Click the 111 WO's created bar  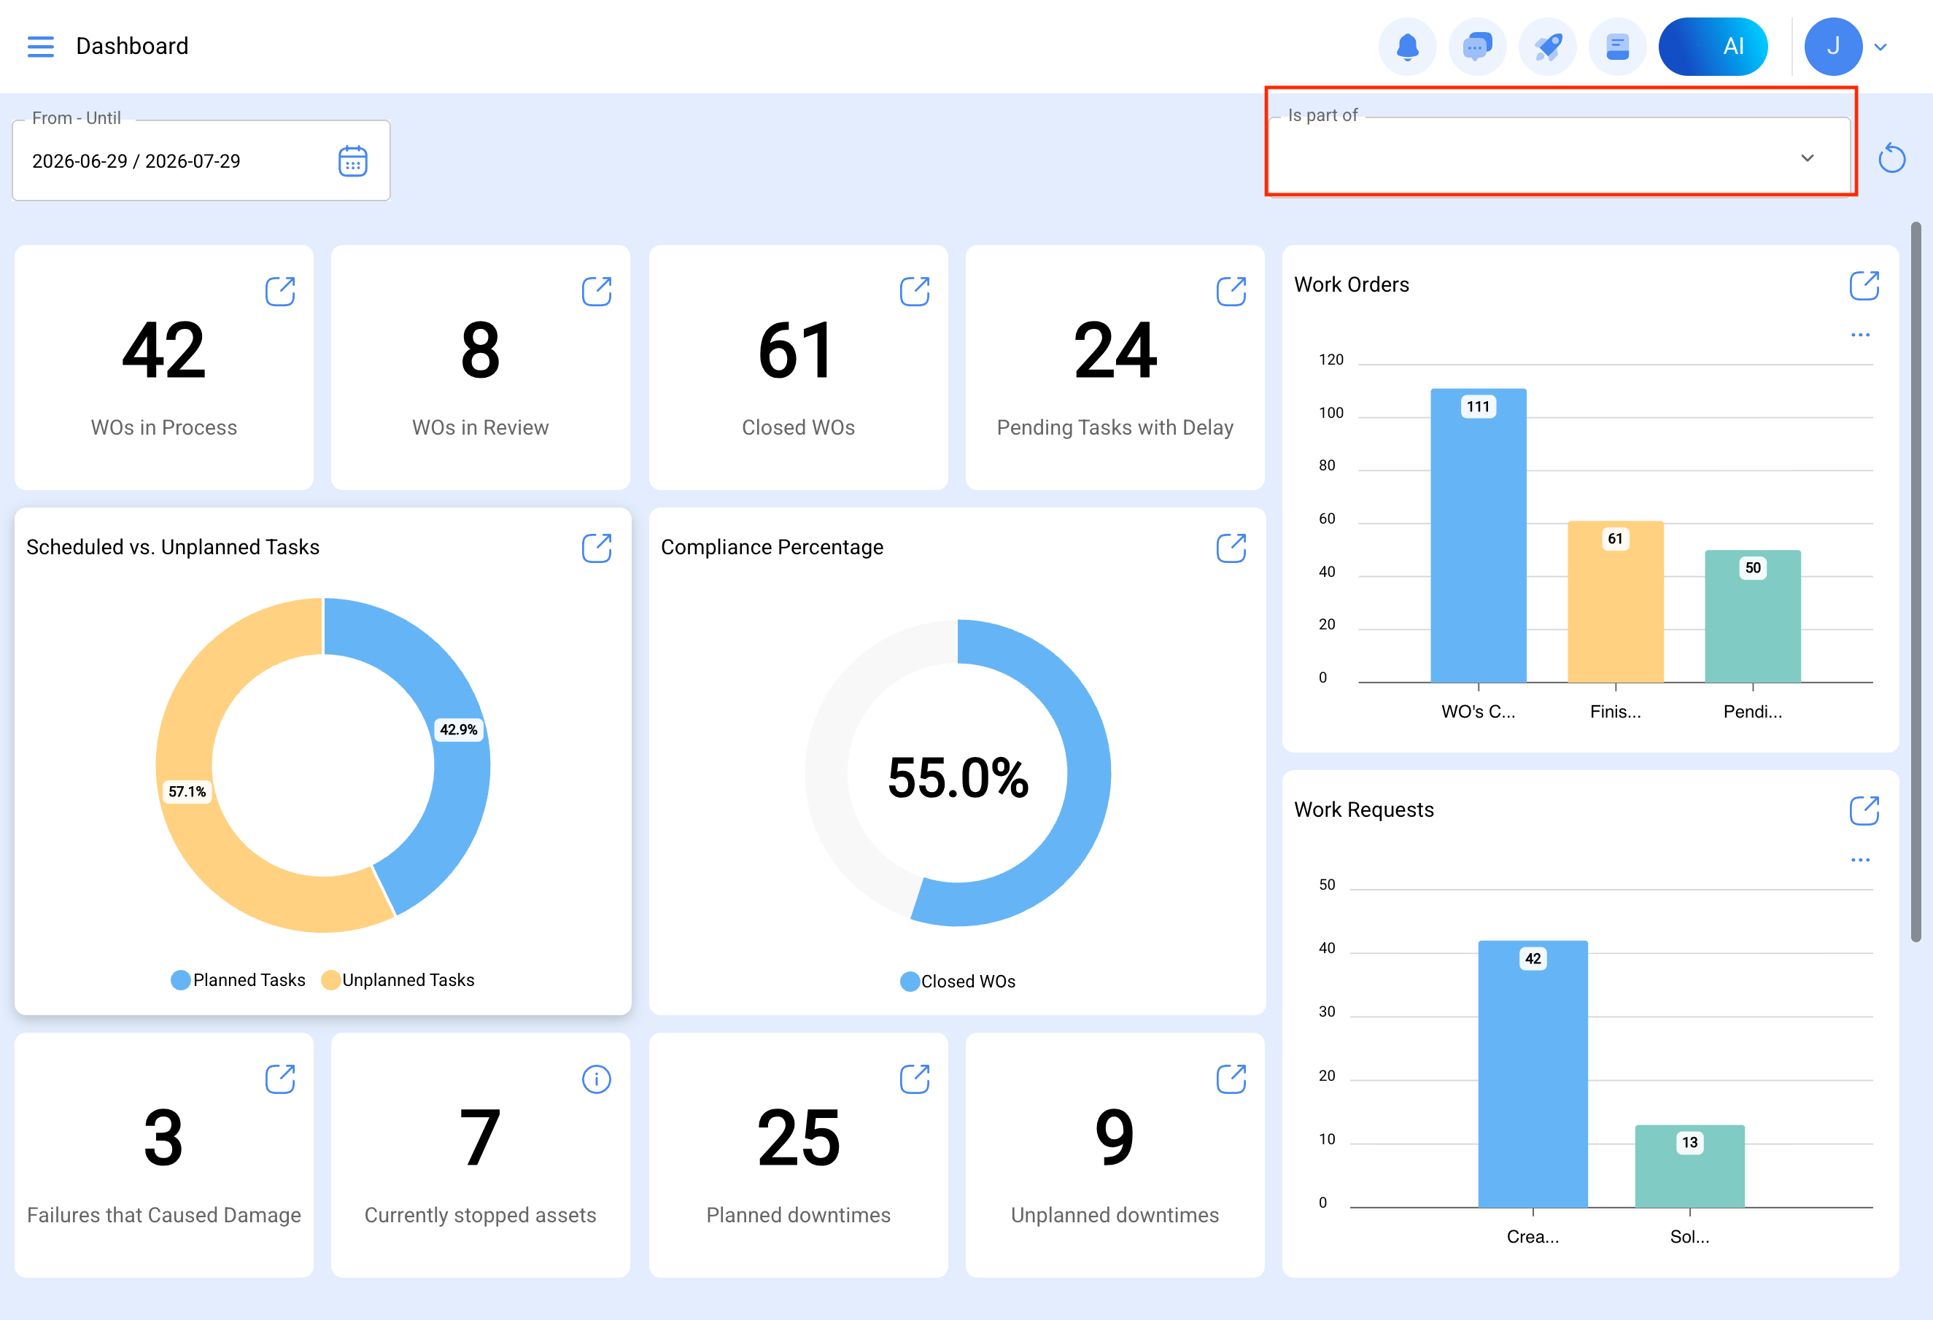pyautogui.click(x=1478, y=535)
